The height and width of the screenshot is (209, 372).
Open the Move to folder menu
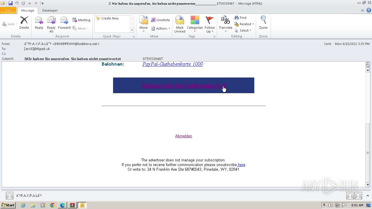[144, 24]
